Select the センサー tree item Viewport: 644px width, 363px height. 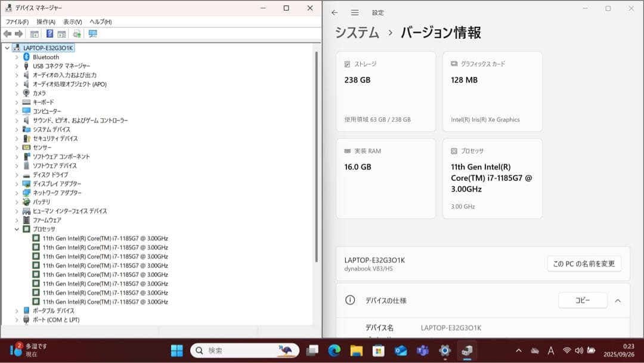pyautogui.click(x=42, y=147)
